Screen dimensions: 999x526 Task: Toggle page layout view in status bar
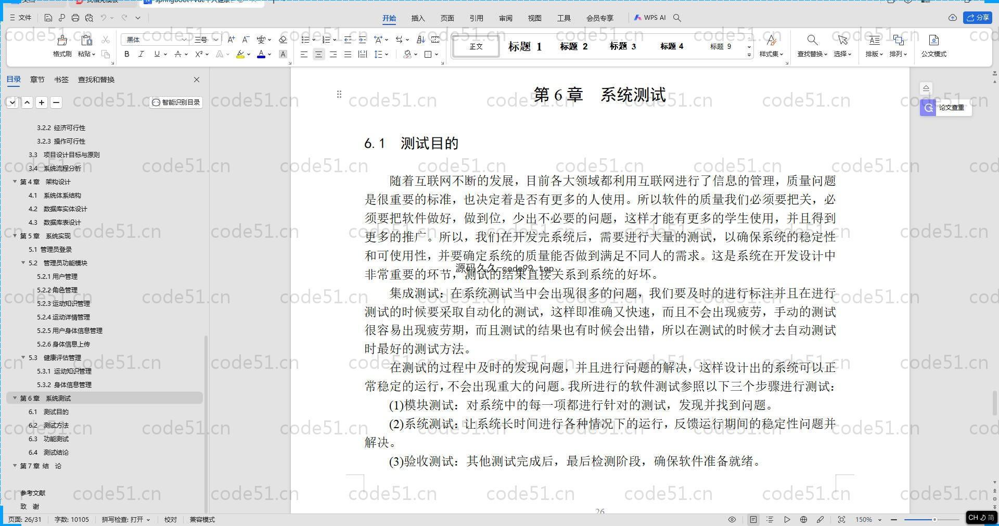[753, 519]
